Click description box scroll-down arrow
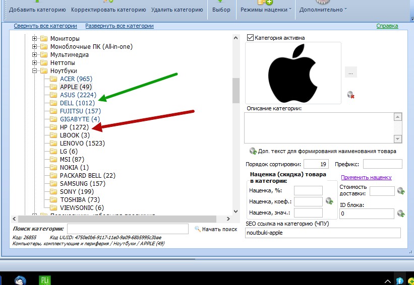Image resolution: width=414 pixels, height=285 pixels. click(398, 138)
